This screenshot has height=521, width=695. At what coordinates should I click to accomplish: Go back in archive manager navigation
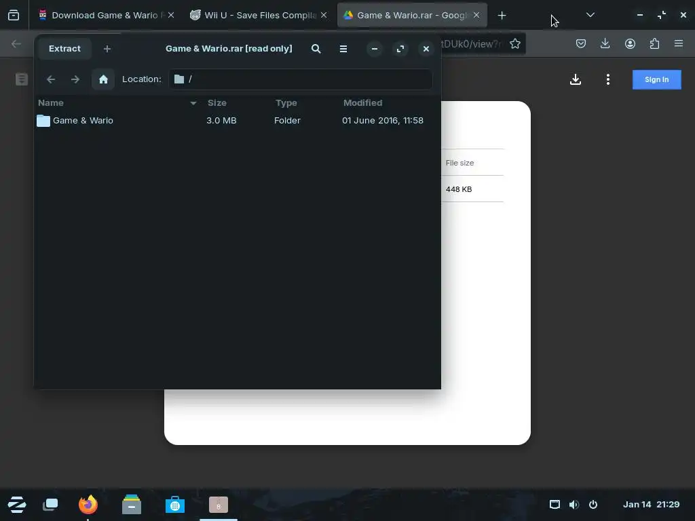[51, 79]
